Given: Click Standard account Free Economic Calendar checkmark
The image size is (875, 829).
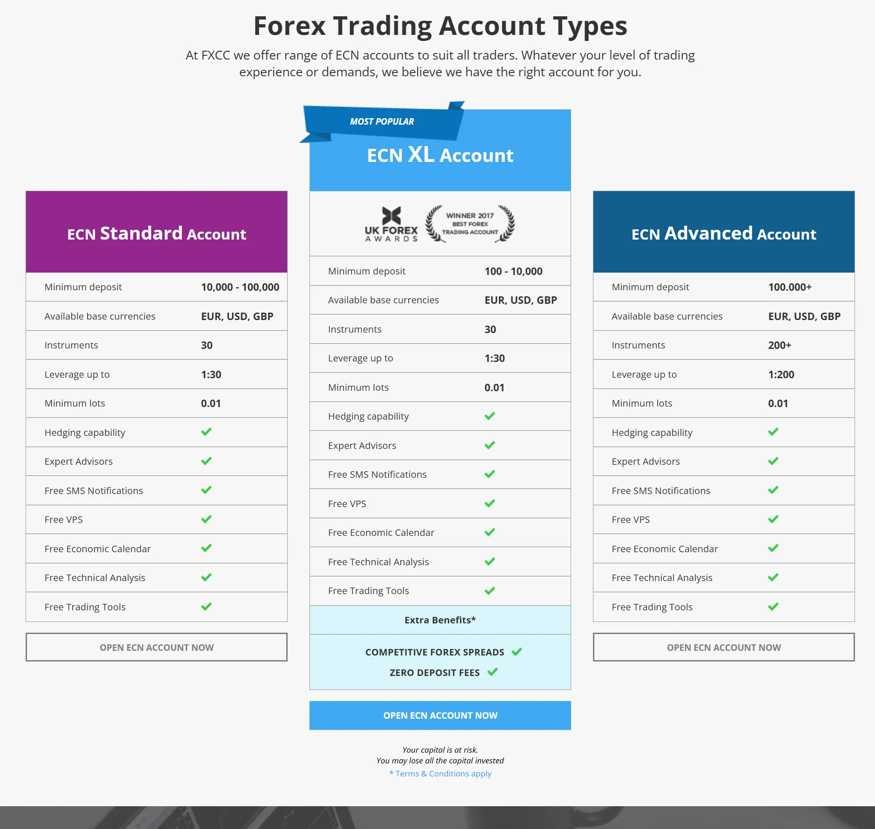Looking at the screenshot, I should tap(206, 548).
